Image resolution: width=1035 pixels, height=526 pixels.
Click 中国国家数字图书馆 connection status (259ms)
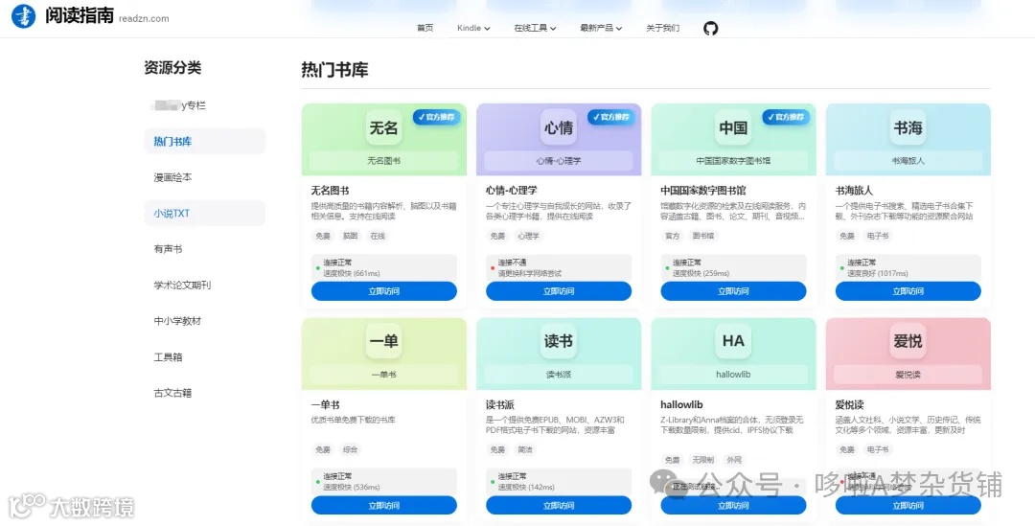tap(733, 267)
